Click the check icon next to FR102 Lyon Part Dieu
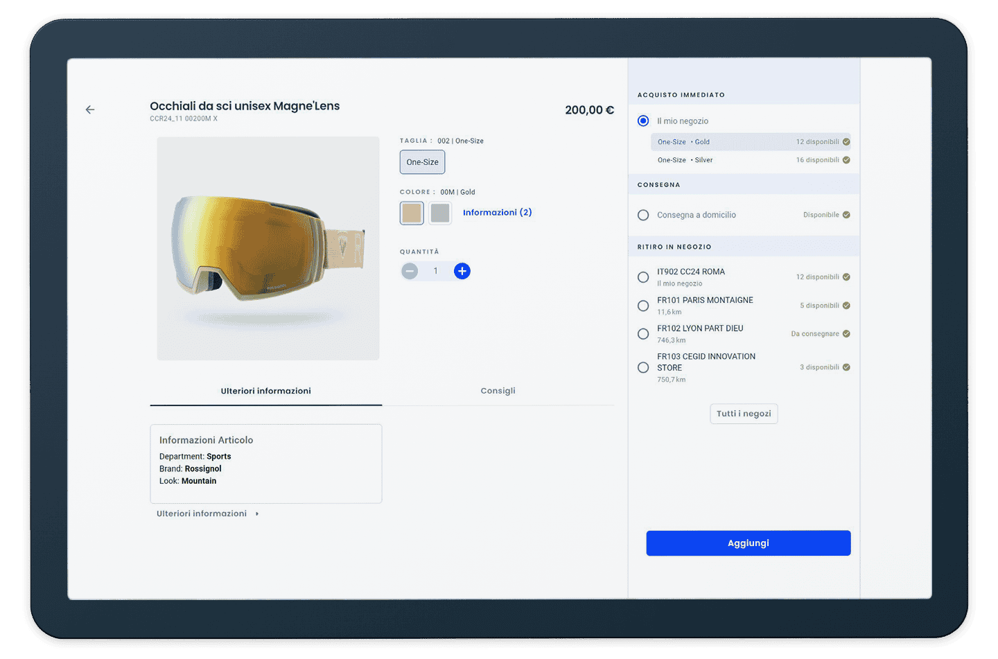Viewport: 998px width, 659px height. [x=846, y=334]
